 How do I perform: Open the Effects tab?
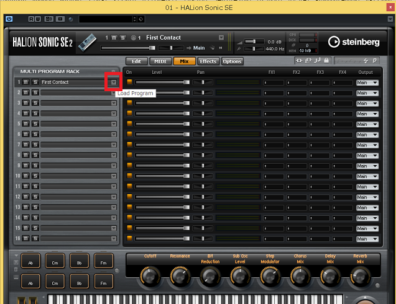click(208, 61)
